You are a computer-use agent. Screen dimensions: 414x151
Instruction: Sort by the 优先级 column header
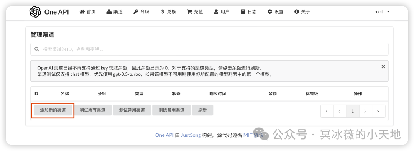[x=312, y=94]
